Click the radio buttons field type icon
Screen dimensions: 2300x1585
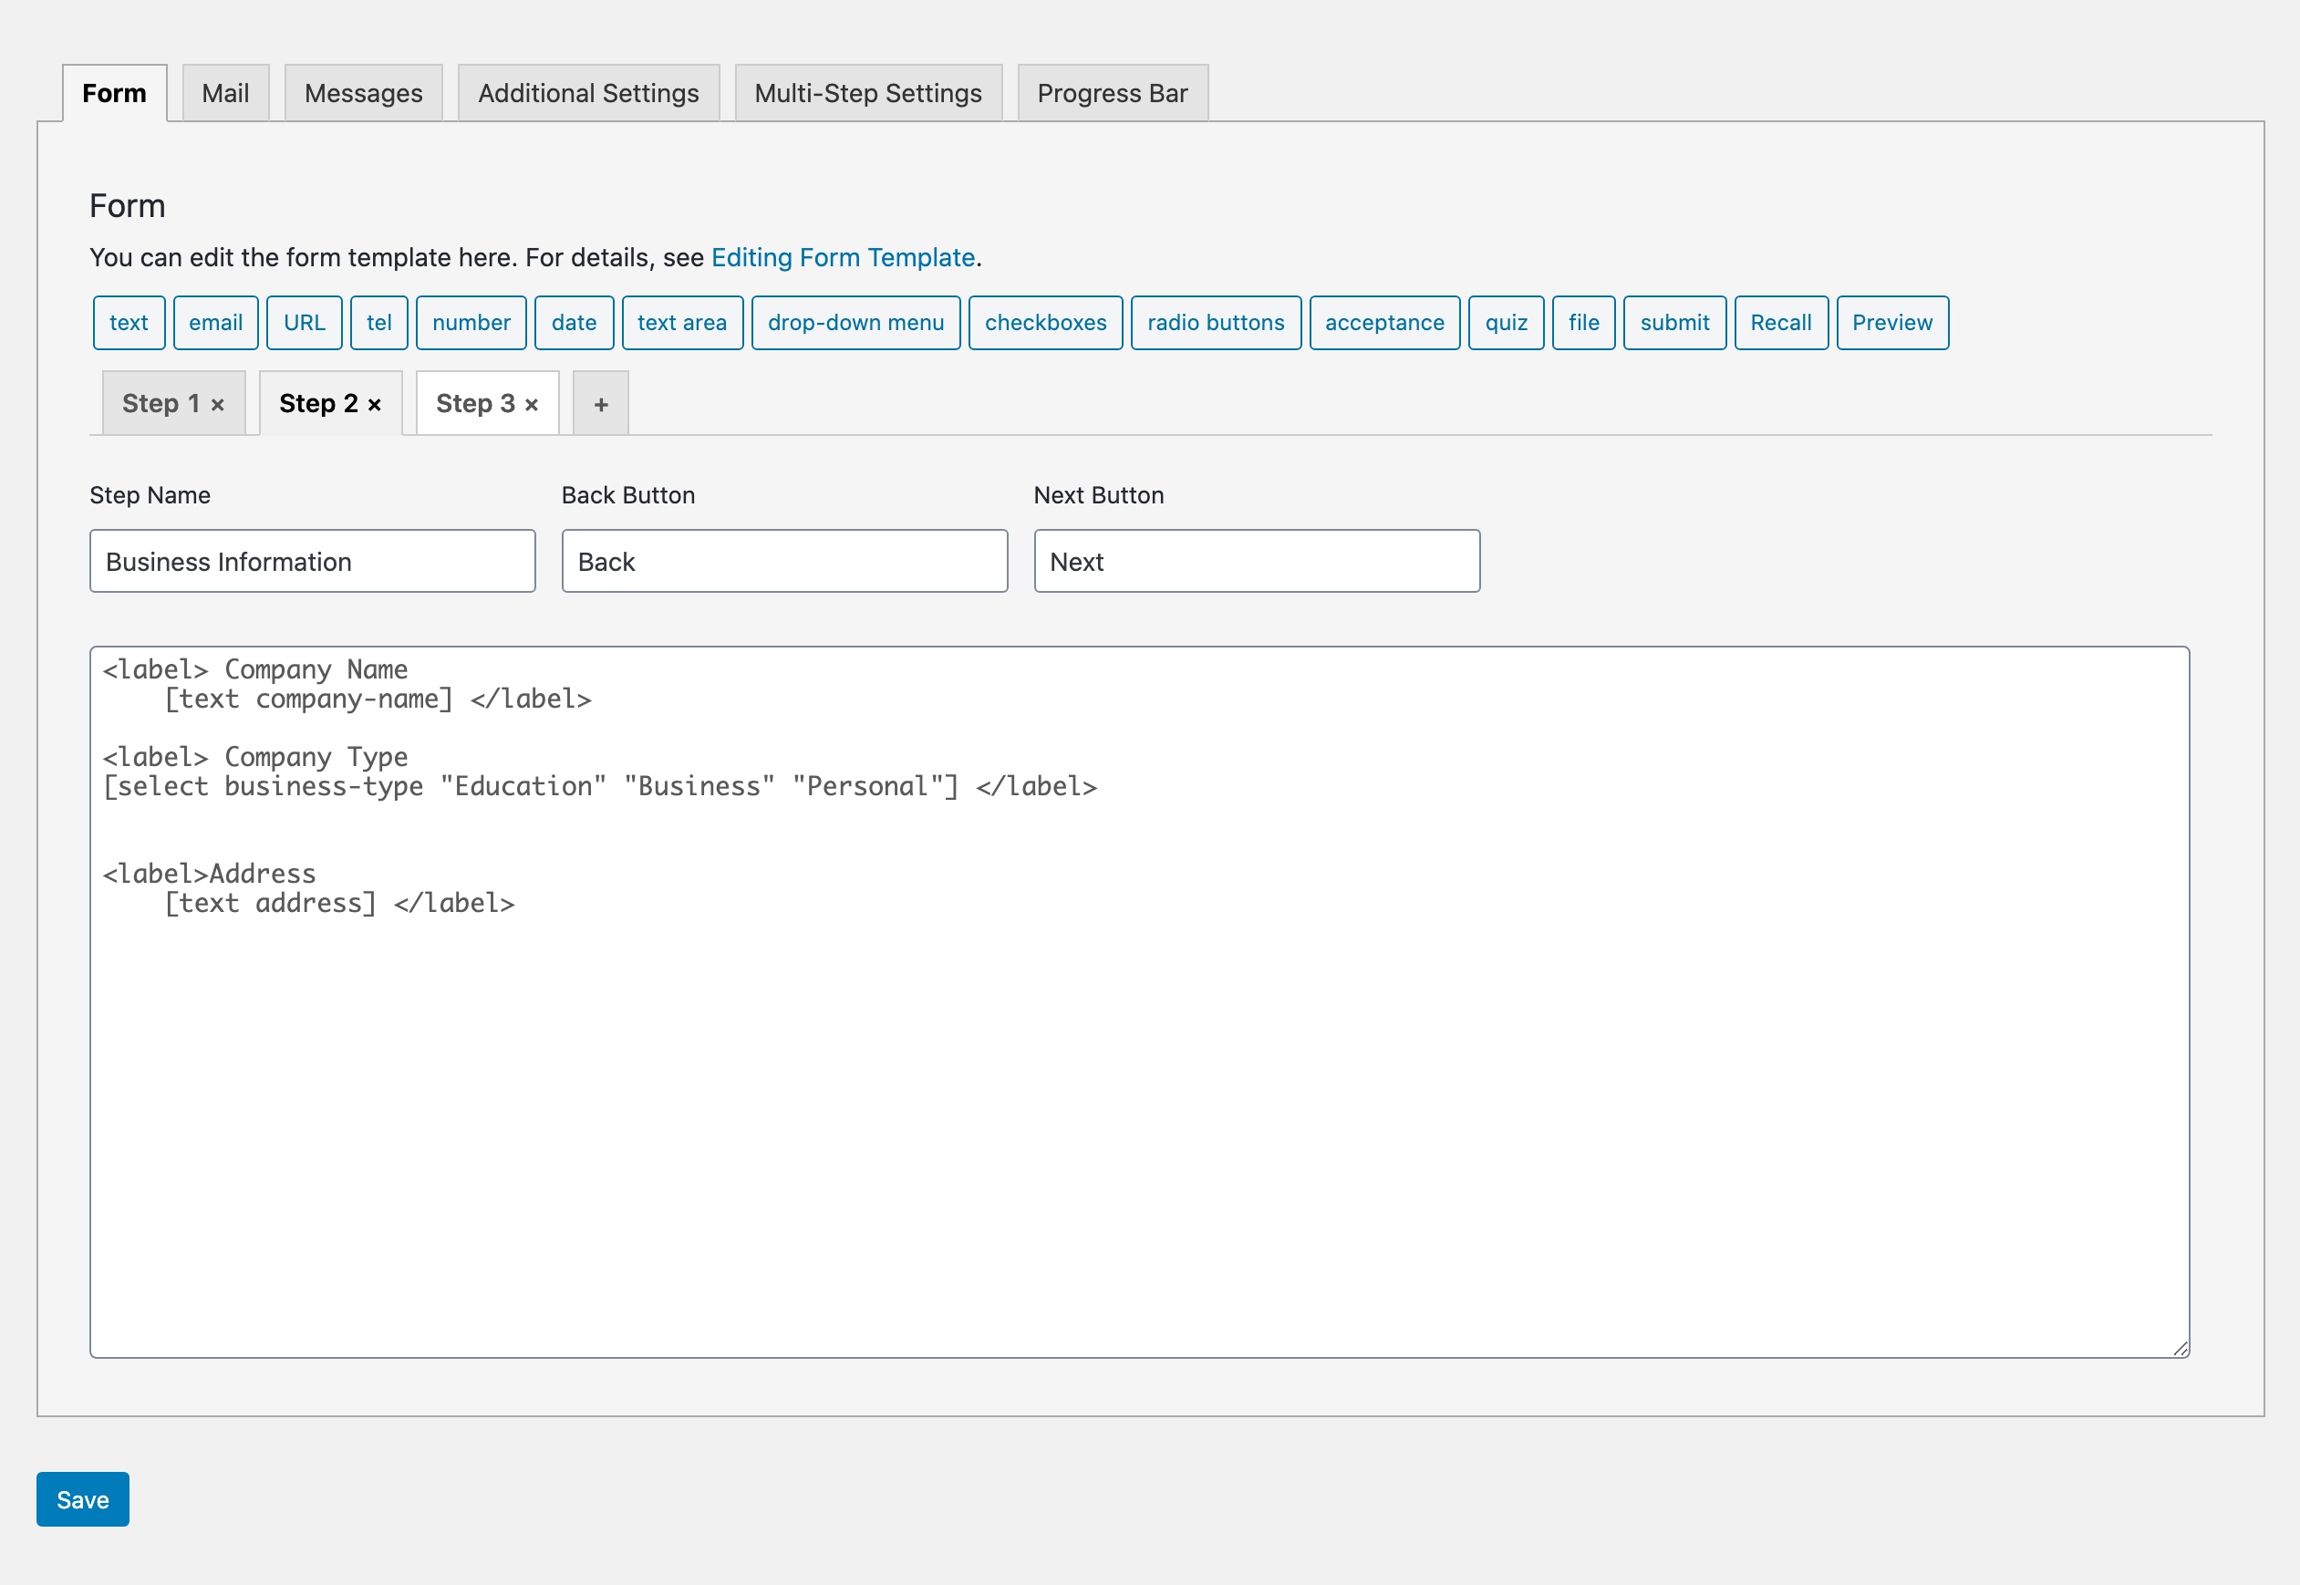(x=1213, y=322)
